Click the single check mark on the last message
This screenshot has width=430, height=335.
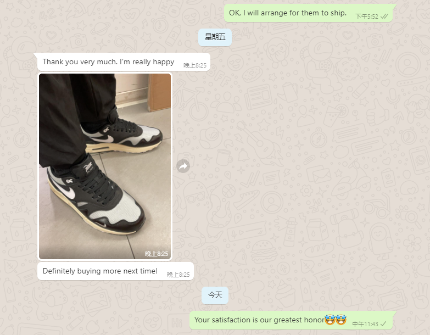(383, 324)
